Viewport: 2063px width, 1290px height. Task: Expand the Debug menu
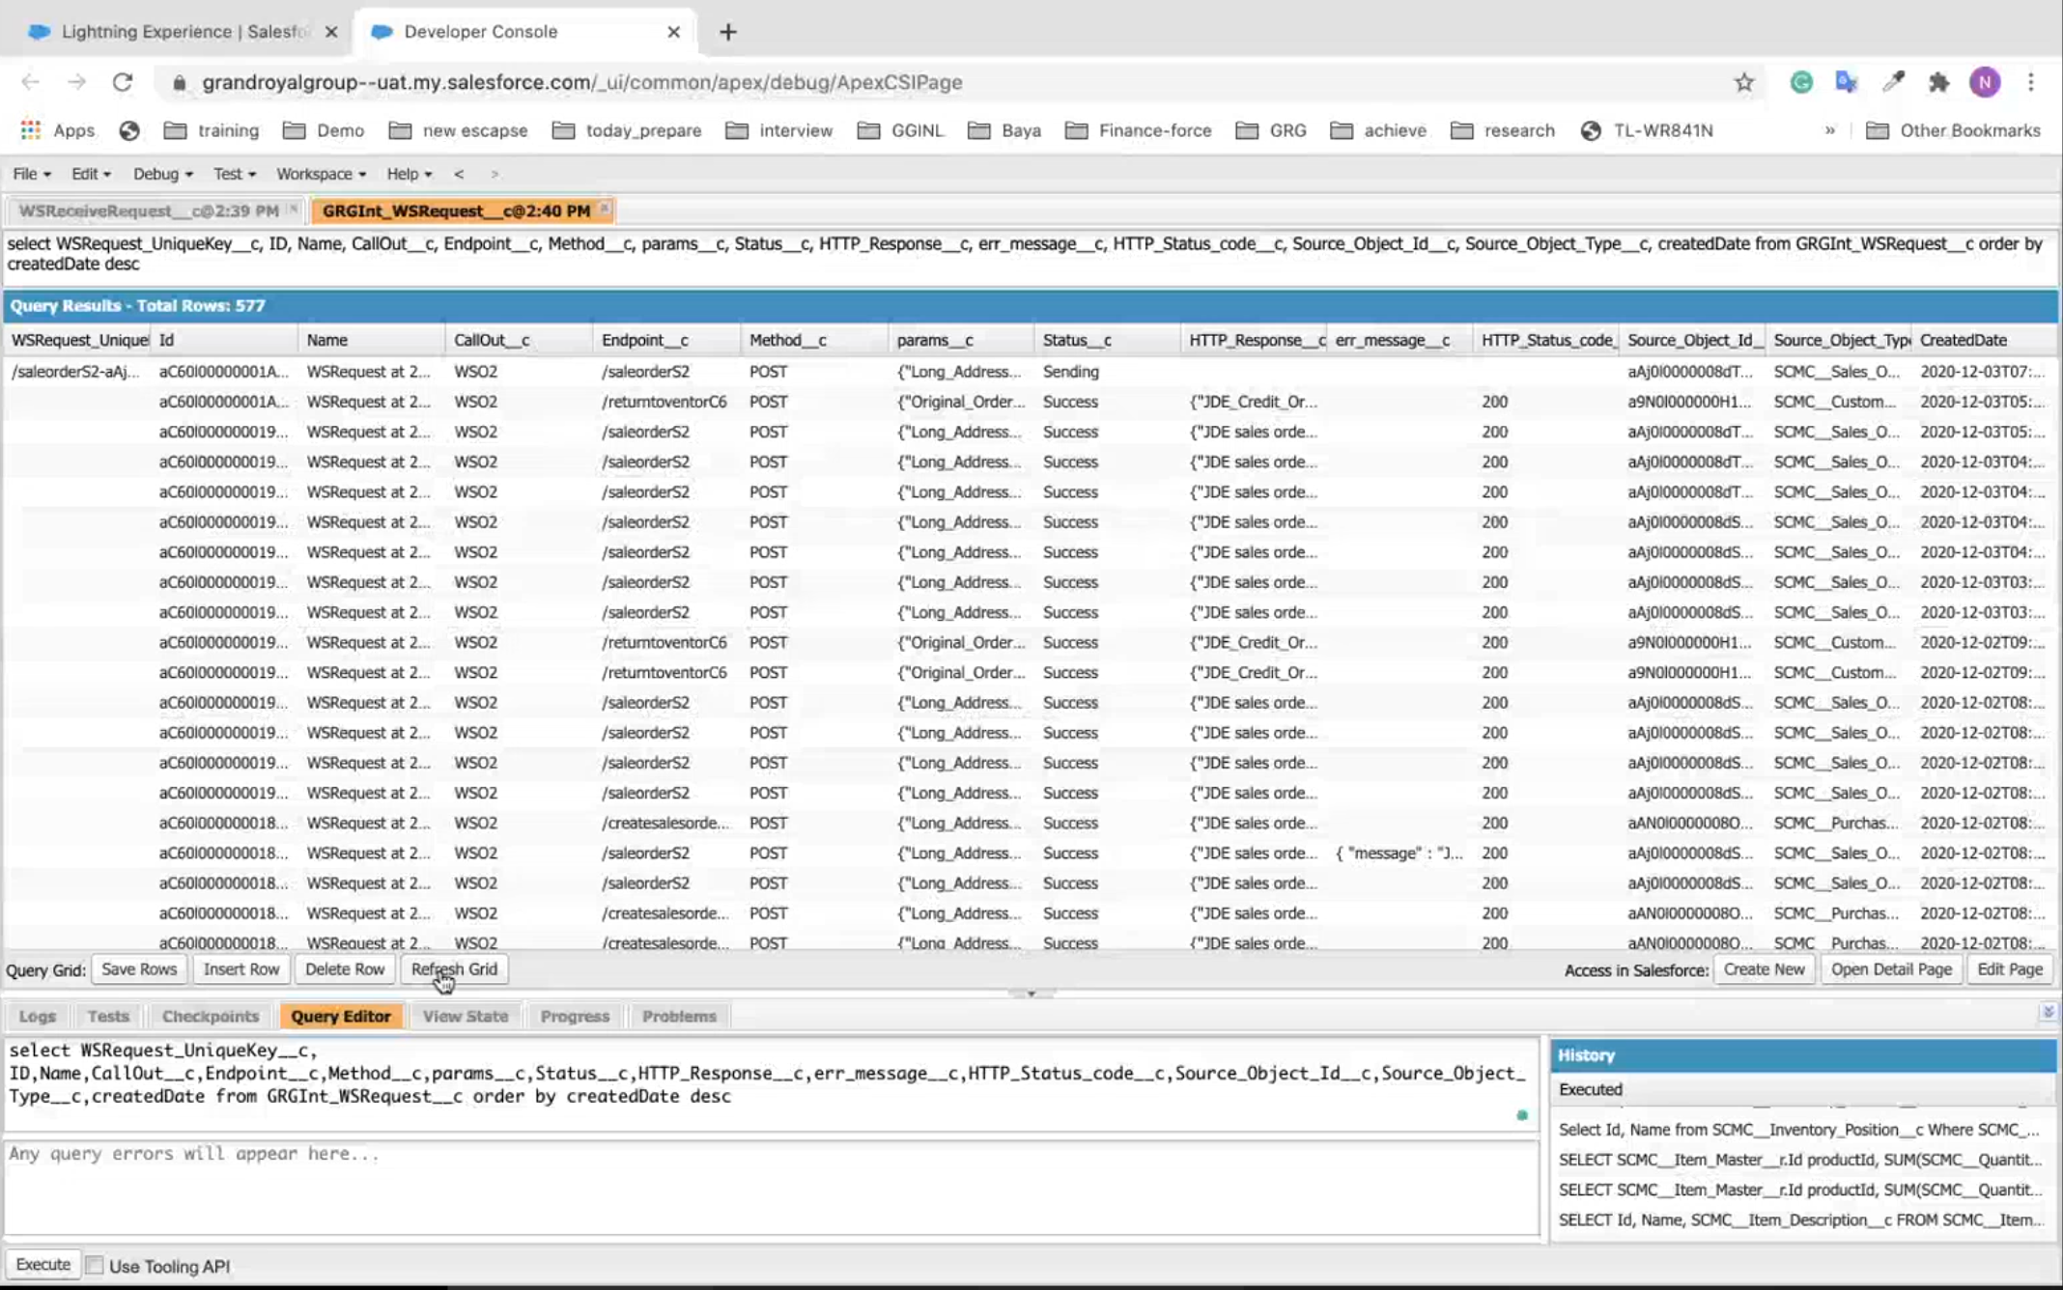point(162,174)
